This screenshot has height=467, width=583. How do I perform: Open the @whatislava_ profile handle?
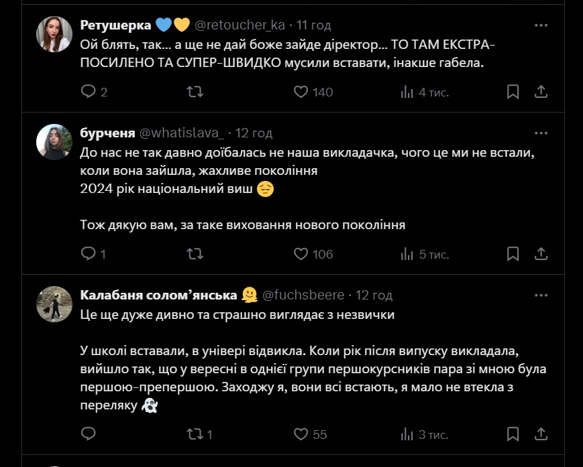(x=181, y=133)
